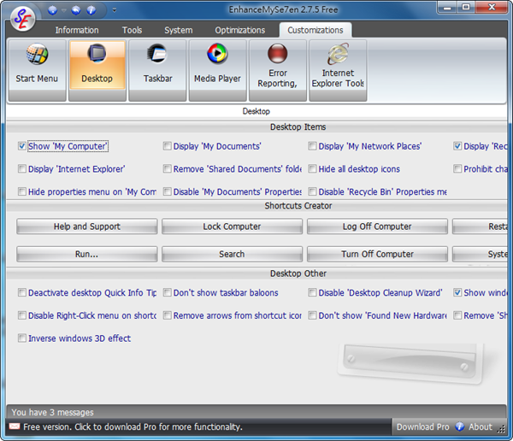This screenshot has width=513, height=441.
Task: Open the quick access toolbar dropdown arrow
Action: tap(115, 10)
